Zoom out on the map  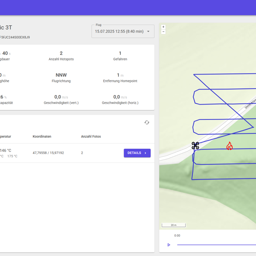click(x=163, y=32)
